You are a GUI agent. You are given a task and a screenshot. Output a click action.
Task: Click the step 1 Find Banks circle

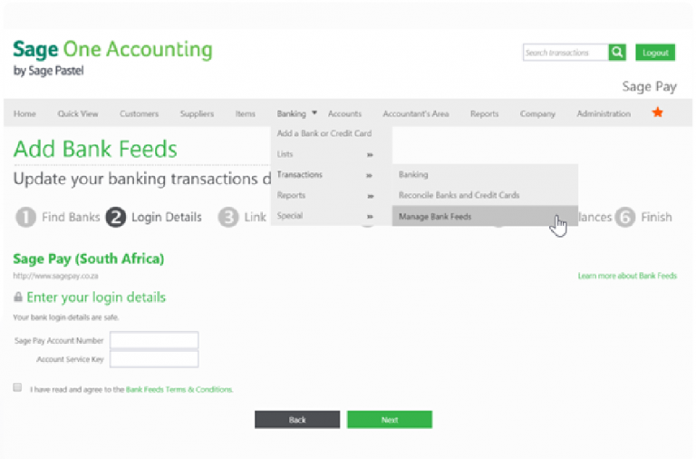25,218
